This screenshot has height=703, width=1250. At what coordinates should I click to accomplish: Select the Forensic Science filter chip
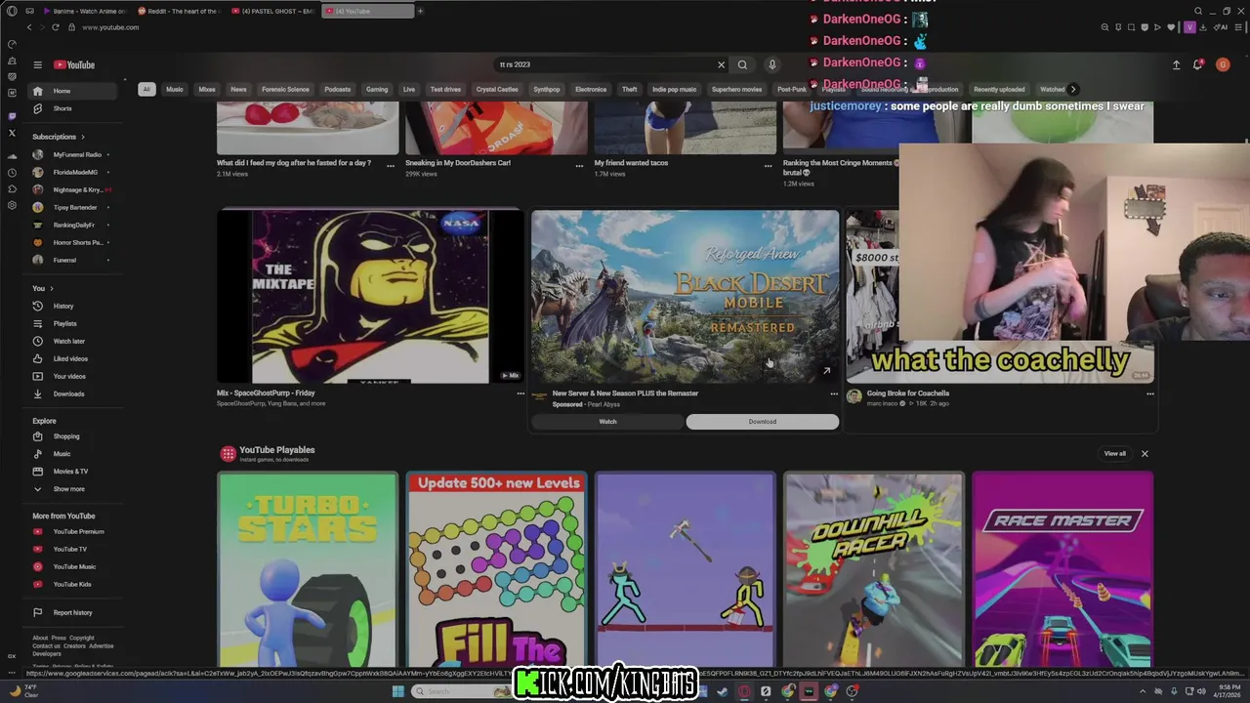285,89
